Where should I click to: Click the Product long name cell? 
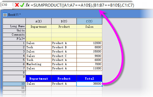coord(64,27)
